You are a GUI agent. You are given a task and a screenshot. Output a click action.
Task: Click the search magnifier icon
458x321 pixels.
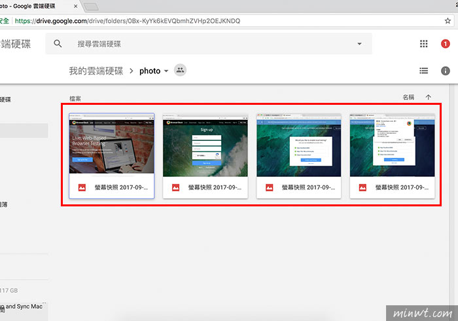coord(58,44)
